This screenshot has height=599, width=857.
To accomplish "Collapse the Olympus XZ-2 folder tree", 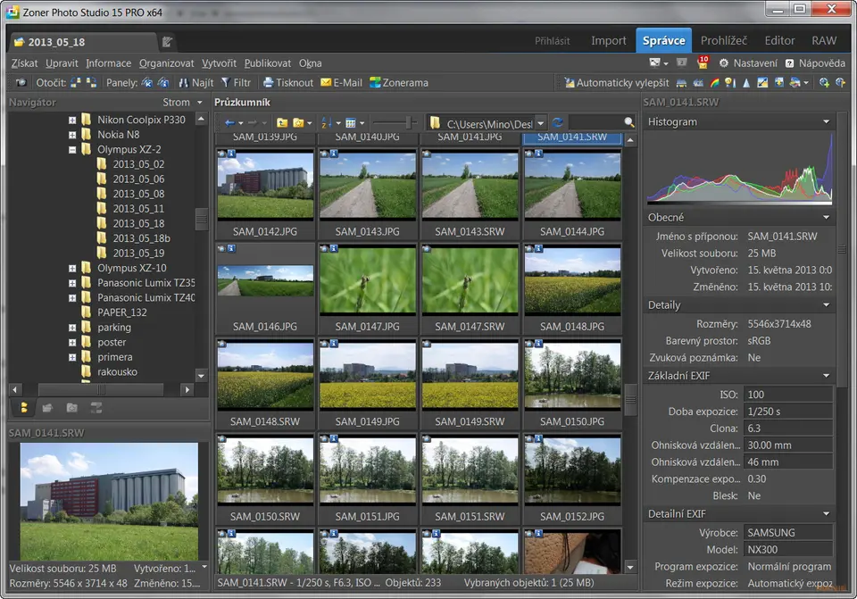I will click(x=72, y=150).
